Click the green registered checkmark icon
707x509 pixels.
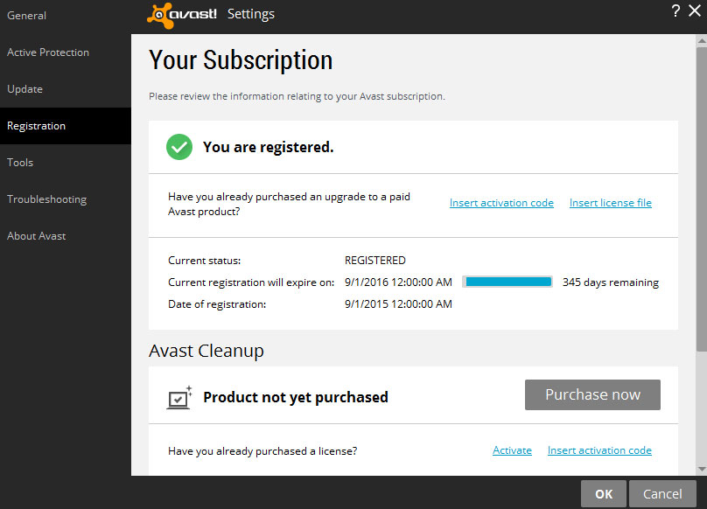[179, 147]
